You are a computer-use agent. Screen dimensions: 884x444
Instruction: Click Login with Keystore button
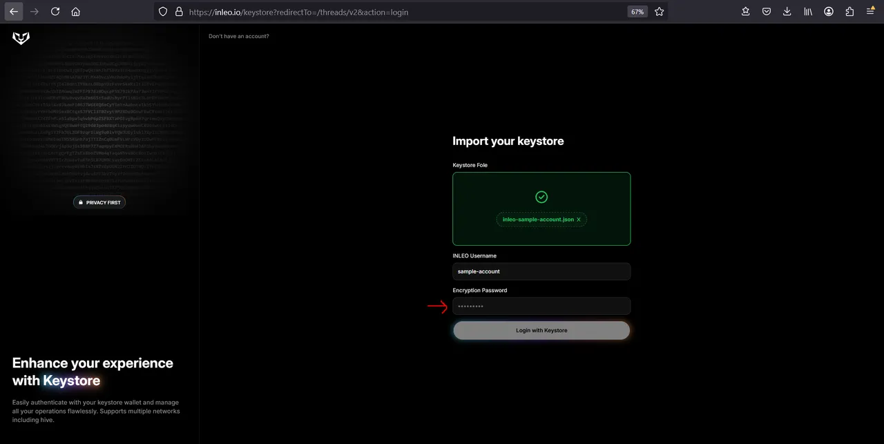tap(541, 330)
